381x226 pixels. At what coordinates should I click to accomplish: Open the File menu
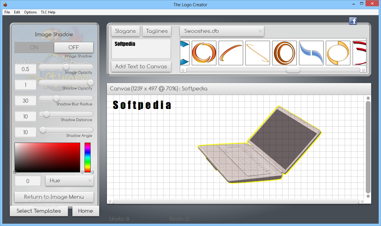pyautogui.click(x=7, y=12)
